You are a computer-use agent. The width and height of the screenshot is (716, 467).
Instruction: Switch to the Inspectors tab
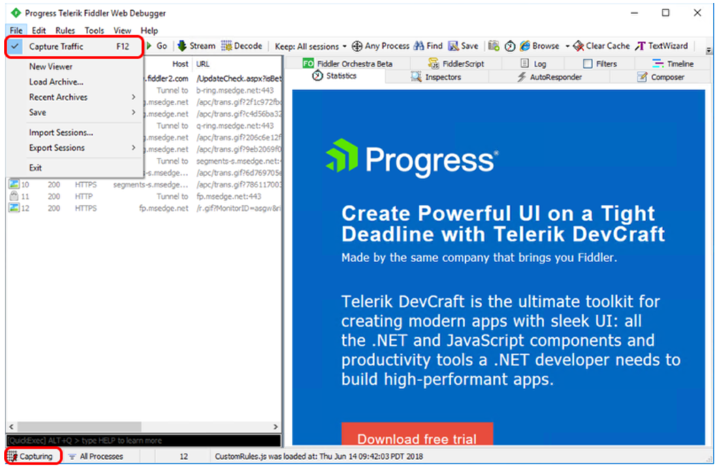pos(436,77)
